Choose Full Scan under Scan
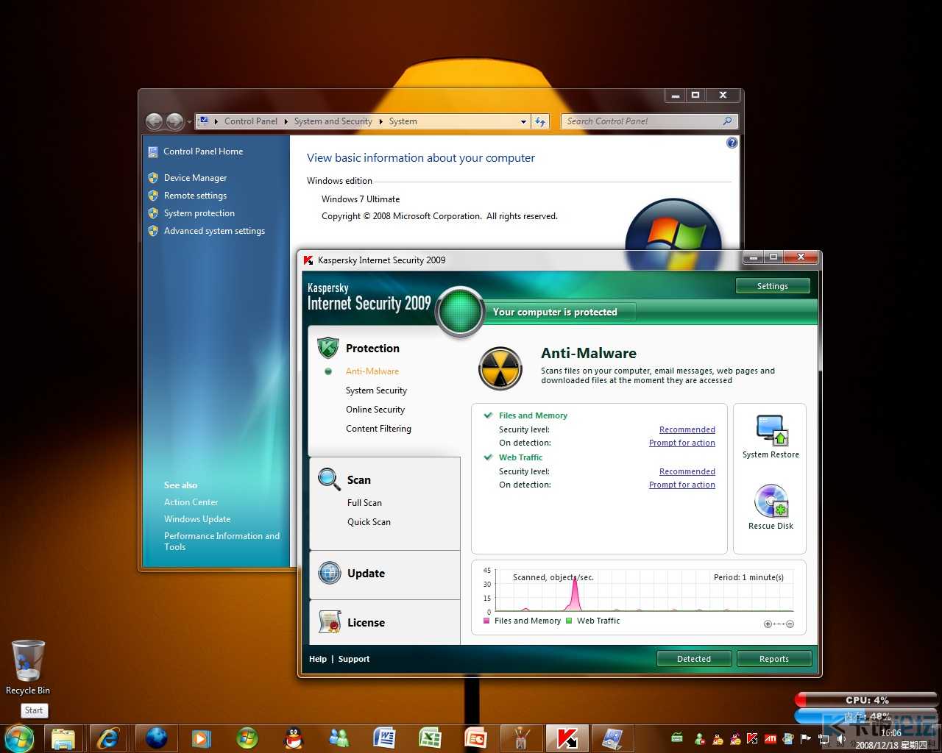Image resolution: width=942 pixels, height=753 pixels. coord(364,503)
